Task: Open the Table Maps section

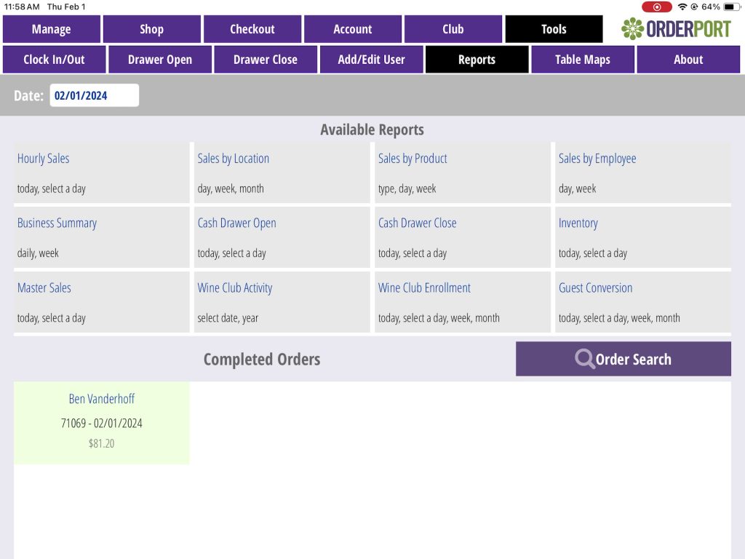Action: (x=582, y=60)
